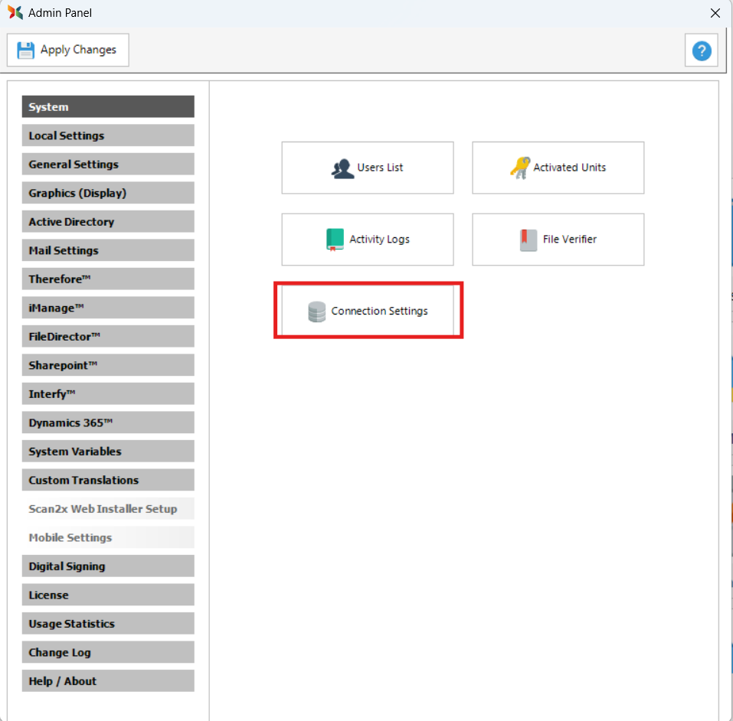Select the System section

coord(108,106)
